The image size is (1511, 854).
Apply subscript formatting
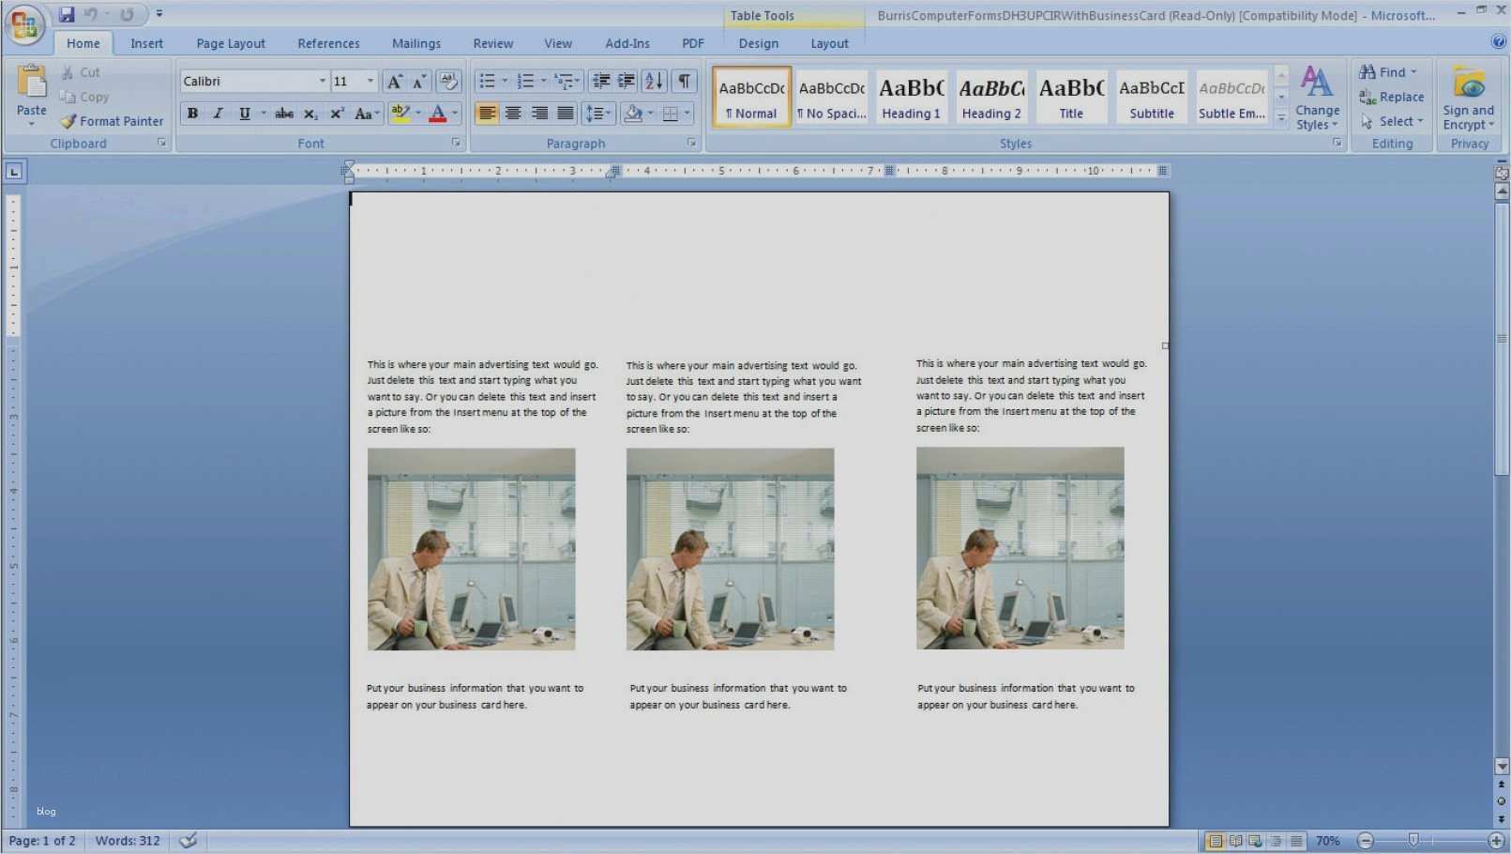tap(310, 113)
